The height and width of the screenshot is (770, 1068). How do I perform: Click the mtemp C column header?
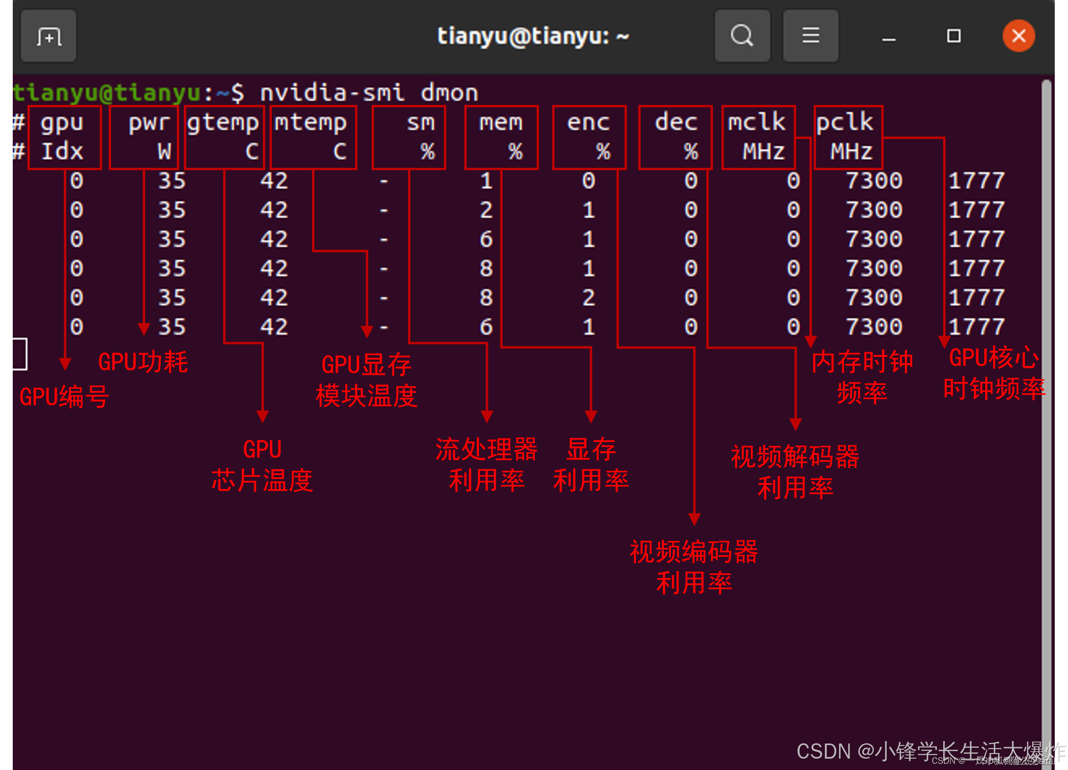pyautogui.click(x=313, y=137)
